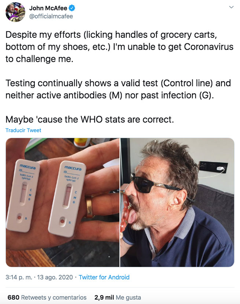Open the Twitter for Android source link
Screen dimensions: 240x304
tap(104, 277)
